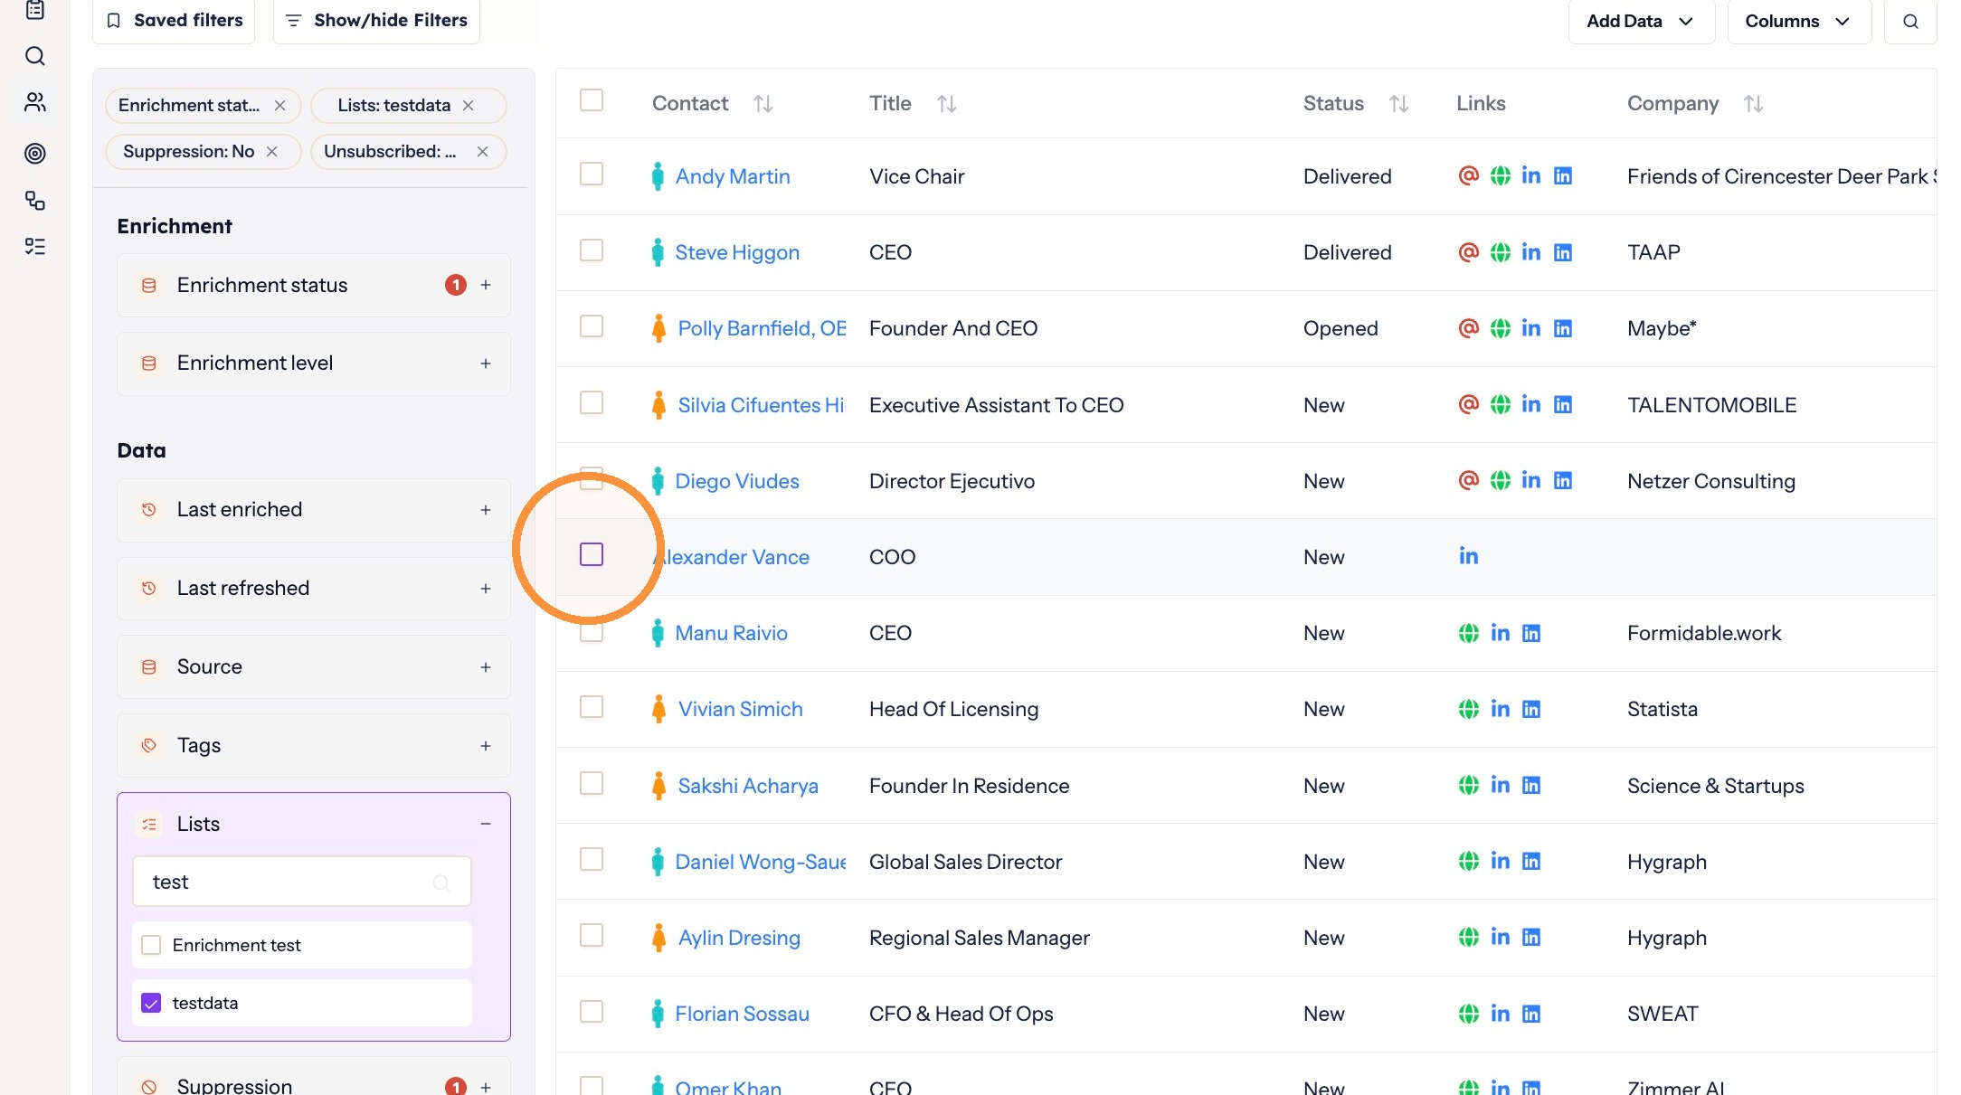Remove the Unsubscribed filter chip

coord(483,152)
